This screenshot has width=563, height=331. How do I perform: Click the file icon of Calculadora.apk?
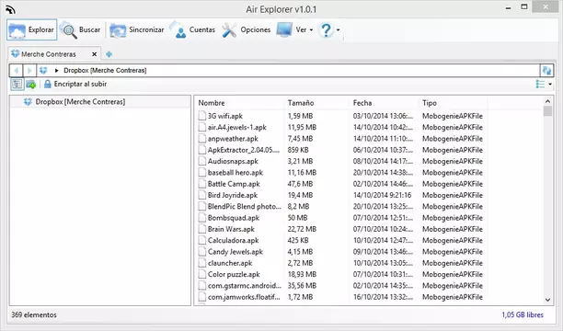pyautogui.click(x=202, y=241)
